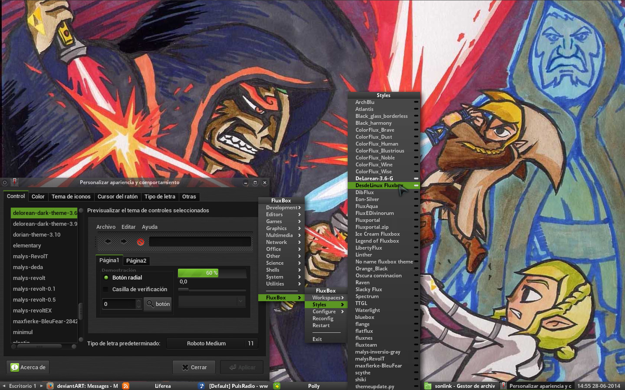The width and height of the screenshot is (625, 390).
Task: Apply the Orange_Black style
Action: click(384, 269)
